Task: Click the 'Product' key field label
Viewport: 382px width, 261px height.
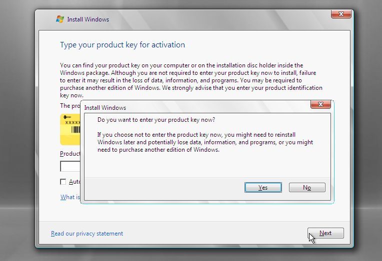Action: [70, 154]
